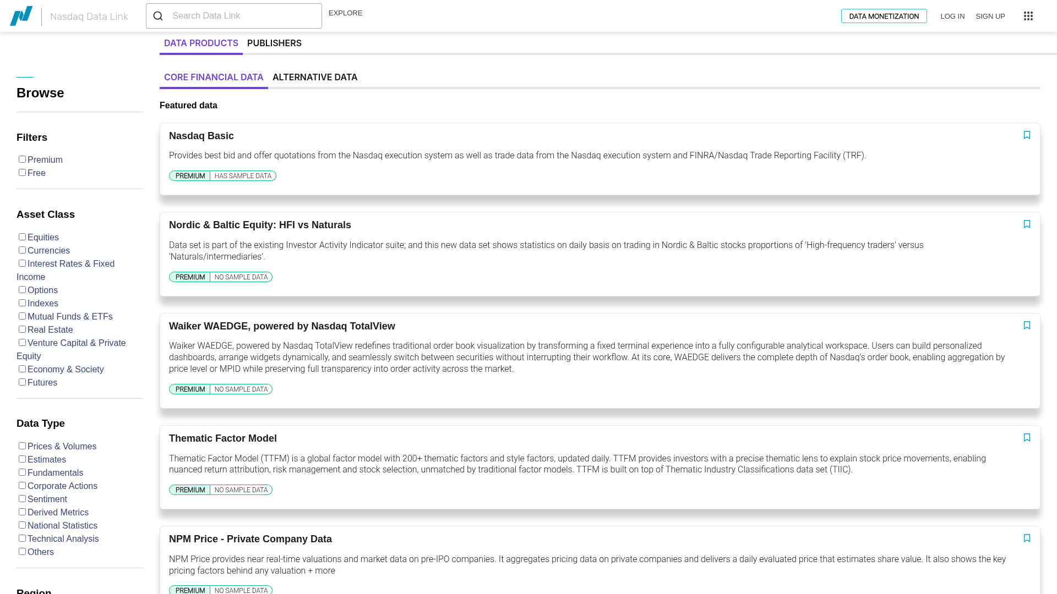Bookmark the Nasdaq Basic product

pos(1027,135)
